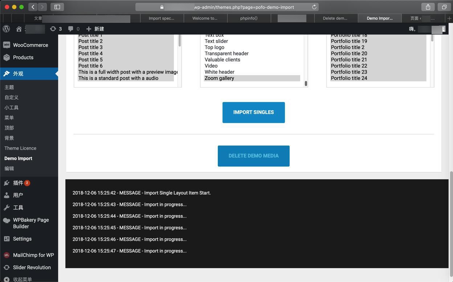This screenshot has height=282, width=453.
Task: Click the Safari forward arrow button
Action: point(42,7)
